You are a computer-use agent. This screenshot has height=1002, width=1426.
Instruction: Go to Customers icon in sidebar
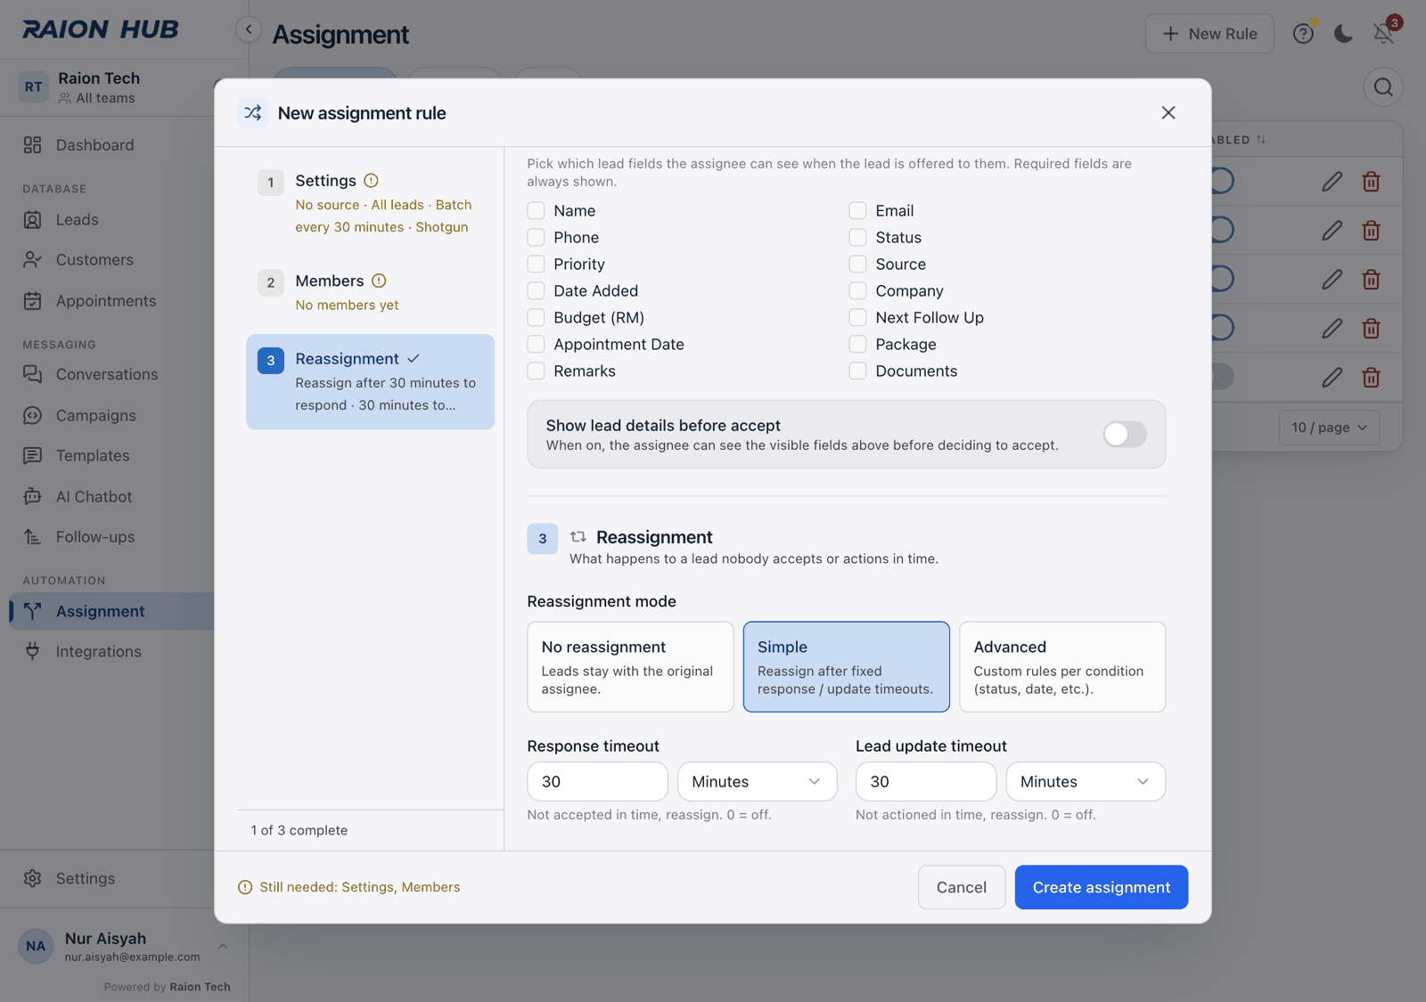[x=33, y=260]
